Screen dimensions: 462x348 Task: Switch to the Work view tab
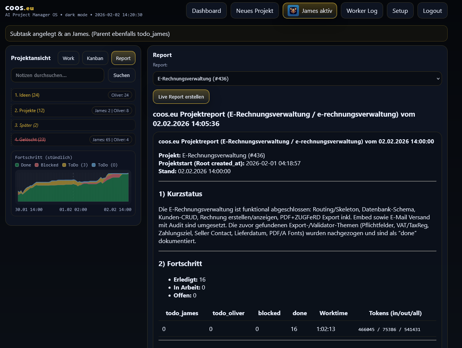(68, 58)
